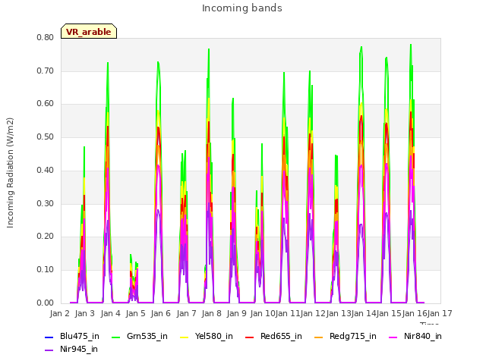The height and width of the screenshot is (364, 486).
Task: Click the Jan 5 x-axis label
Action: click(136, 314)
